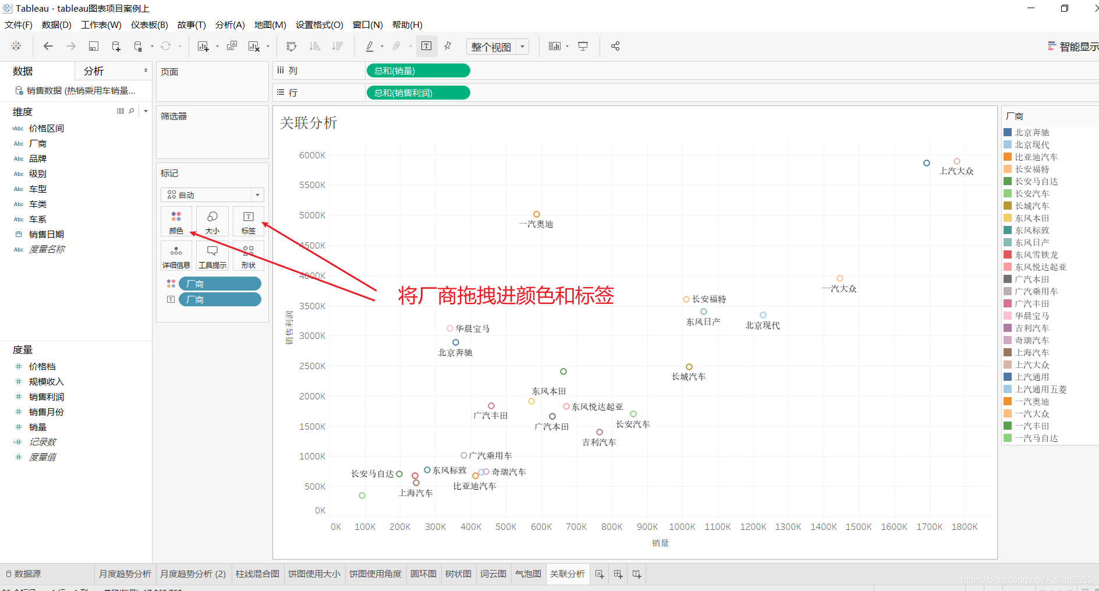The image size is (1099, 591).
Task: Click the new dashboard tab icon
Action: coord(618,574)
